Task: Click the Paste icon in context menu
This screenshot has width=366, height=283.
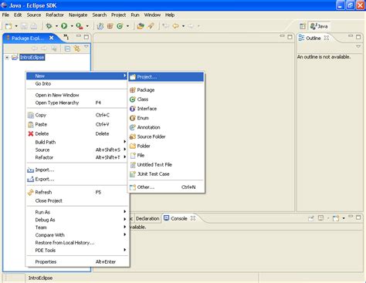Action: 31,124
